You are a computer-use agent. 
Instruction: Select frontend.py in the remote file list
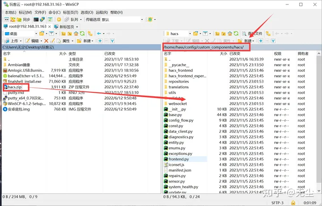tap(178, 159)
